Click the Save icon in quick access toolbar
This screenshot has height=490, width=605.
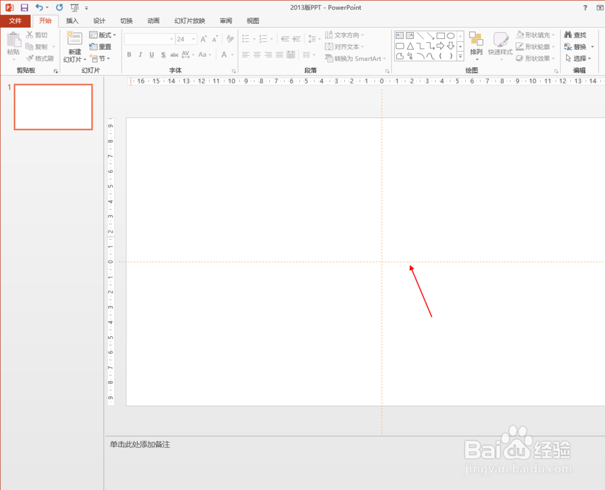pos(24,7)
